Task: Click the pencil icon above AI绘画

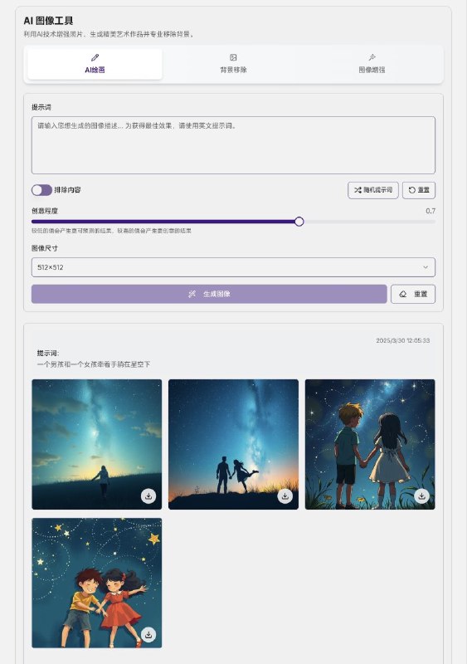Action: [x=95, y=57]
